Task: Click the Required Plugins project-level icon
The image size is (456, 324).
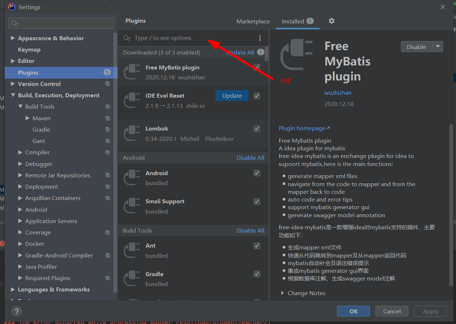Action: tap(108, 278)
